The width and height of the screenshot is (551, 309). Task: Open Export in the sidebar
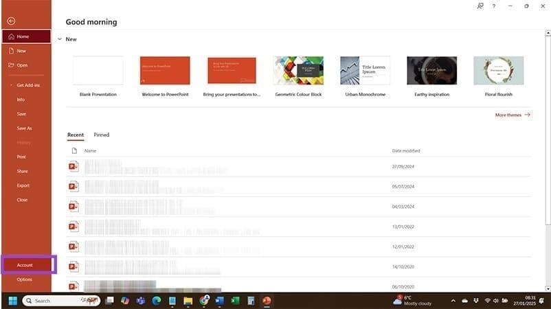tap(26, 186)
